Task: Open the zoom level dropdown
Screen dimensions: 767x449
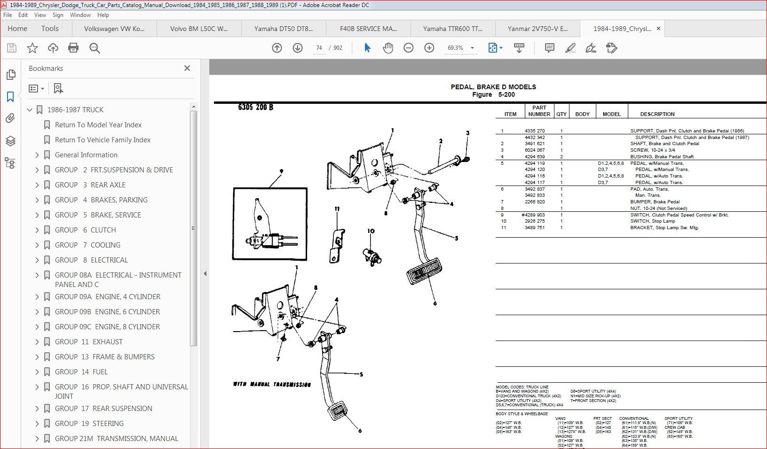Action: [x=472, y=48]
